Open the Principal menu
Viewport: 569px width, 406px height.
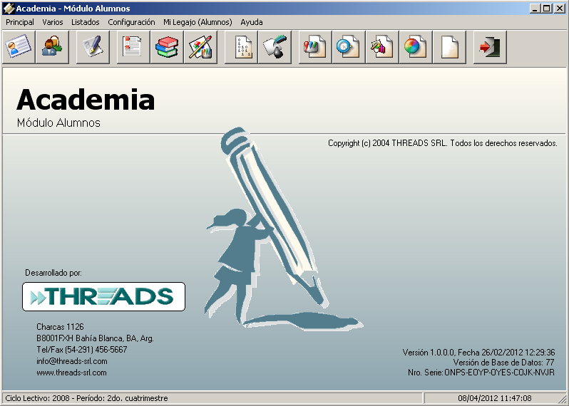point(20,22)
